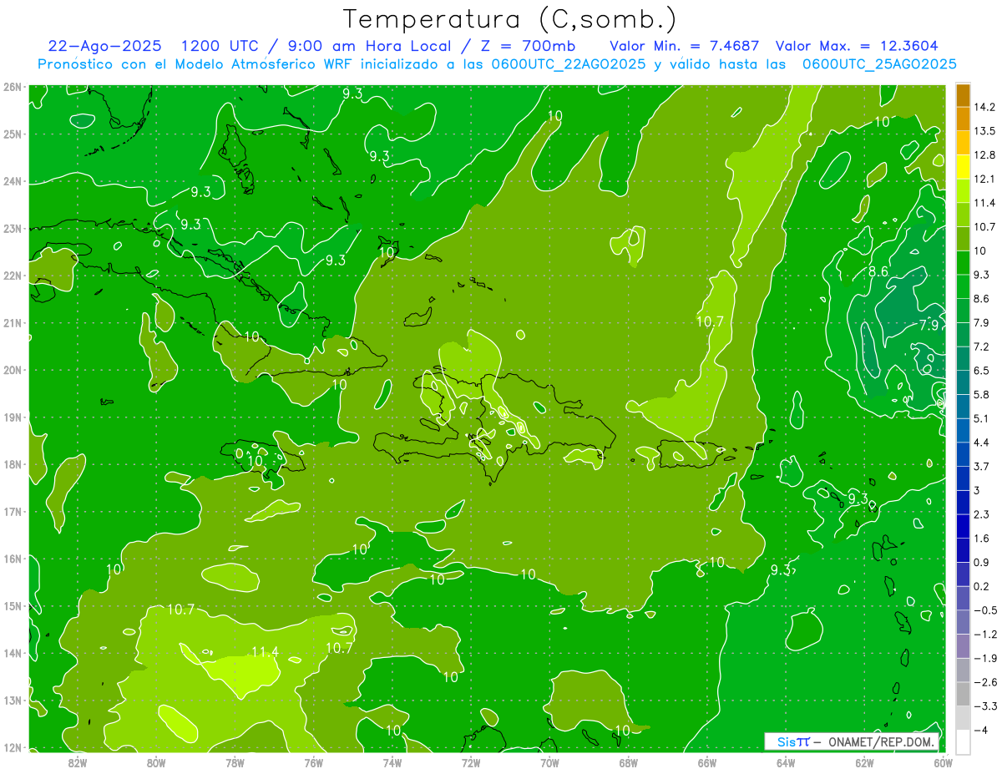Click the purple swatch between -1.9 and -1.2
This screenshot has width=1002, height=774.
coord(963,646)
